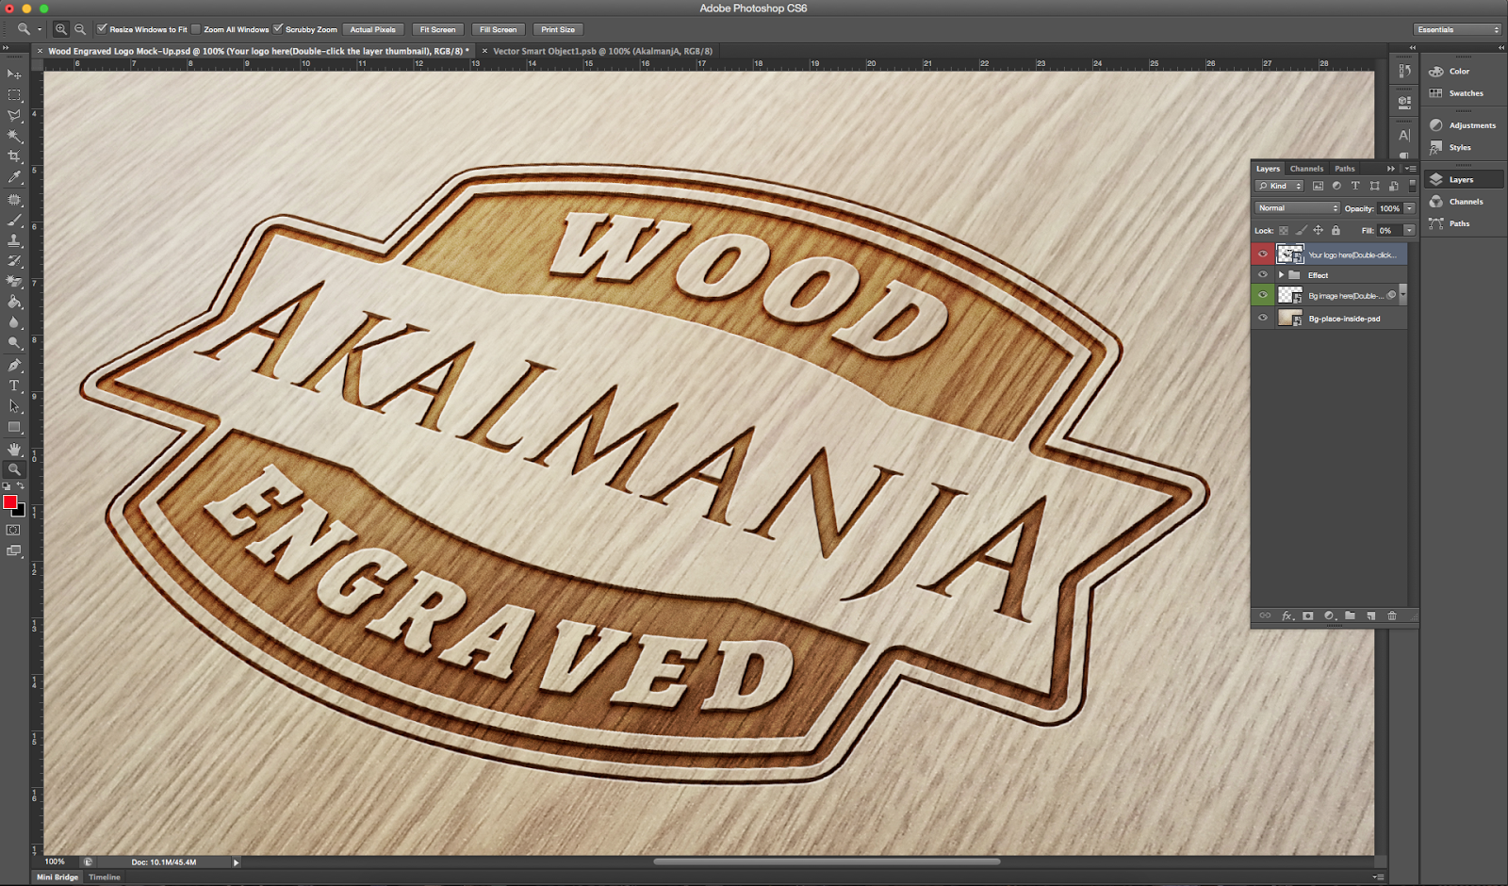Select the Healing Brush tool

pos(14,200)
